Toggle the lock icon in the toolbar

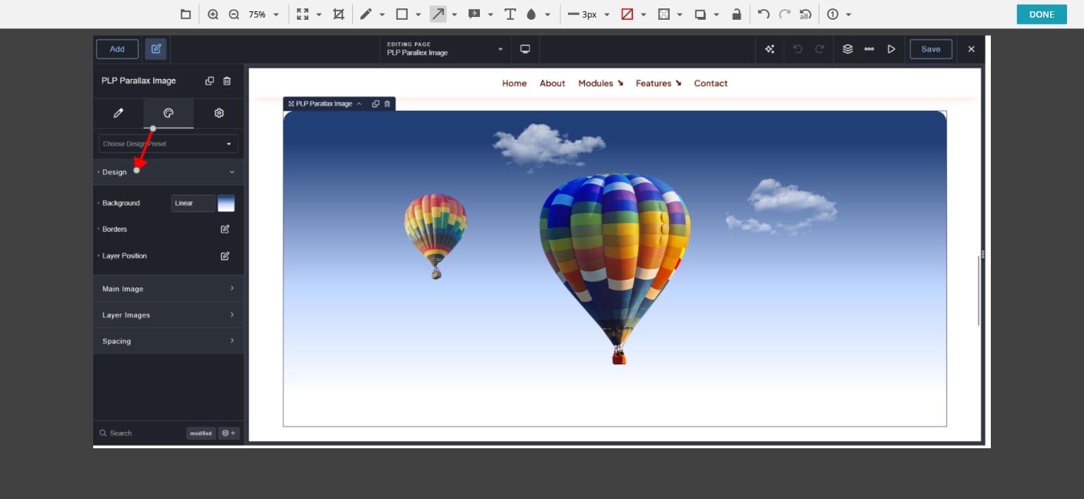coord(736,14)
